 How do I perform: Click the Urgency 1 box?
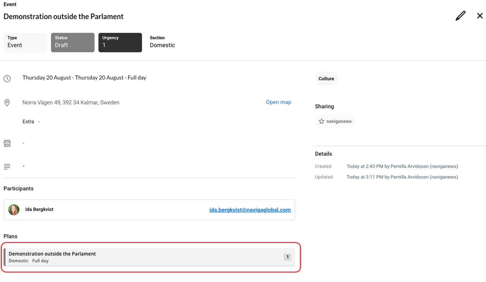pyautogui.click(x=120, y=43)
